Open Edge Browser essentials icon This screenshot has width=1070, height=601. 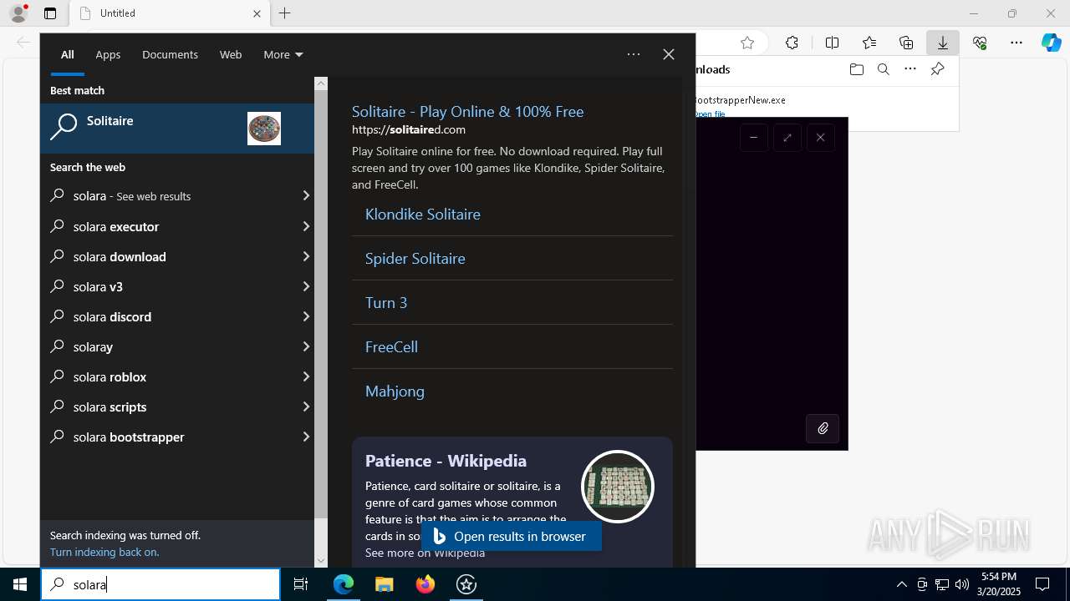980,43
